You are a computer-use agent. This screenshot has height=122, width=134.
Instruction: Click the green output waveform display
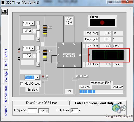(108, 55)
